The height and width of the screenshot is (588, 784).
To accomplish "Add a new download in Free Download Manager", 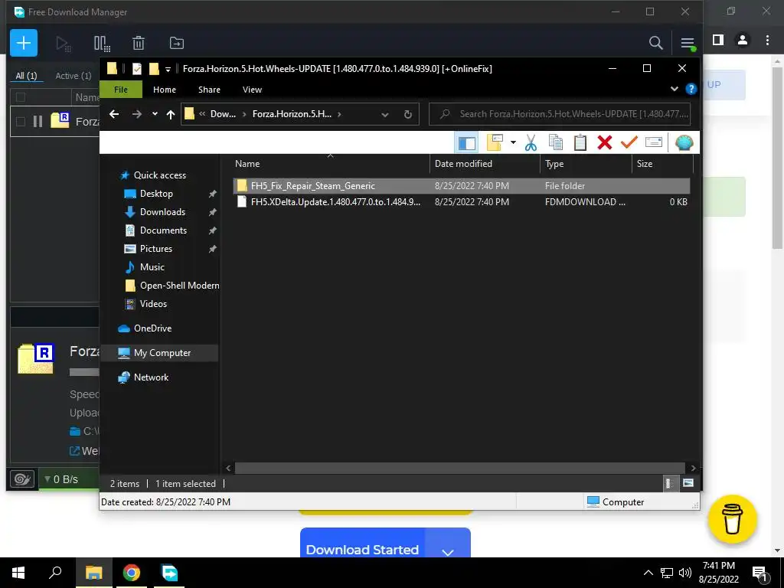I will coord(24,43).
